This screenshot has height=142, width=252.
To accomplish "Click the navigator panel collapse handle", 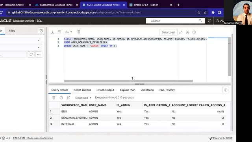I will click(46, 80).
